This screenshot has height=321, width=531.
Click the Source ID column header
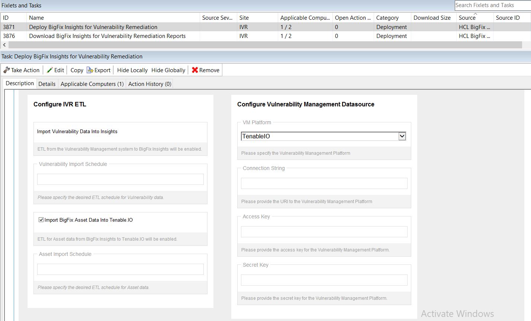pos(512,18)
